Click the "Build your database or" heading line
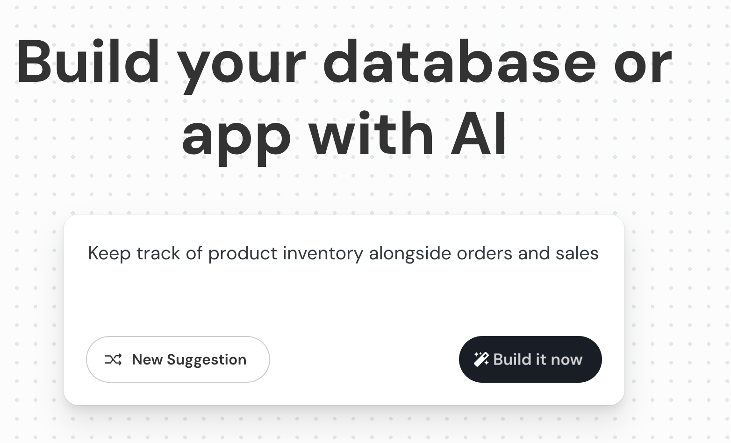731x443 pixels. (344, 63)
